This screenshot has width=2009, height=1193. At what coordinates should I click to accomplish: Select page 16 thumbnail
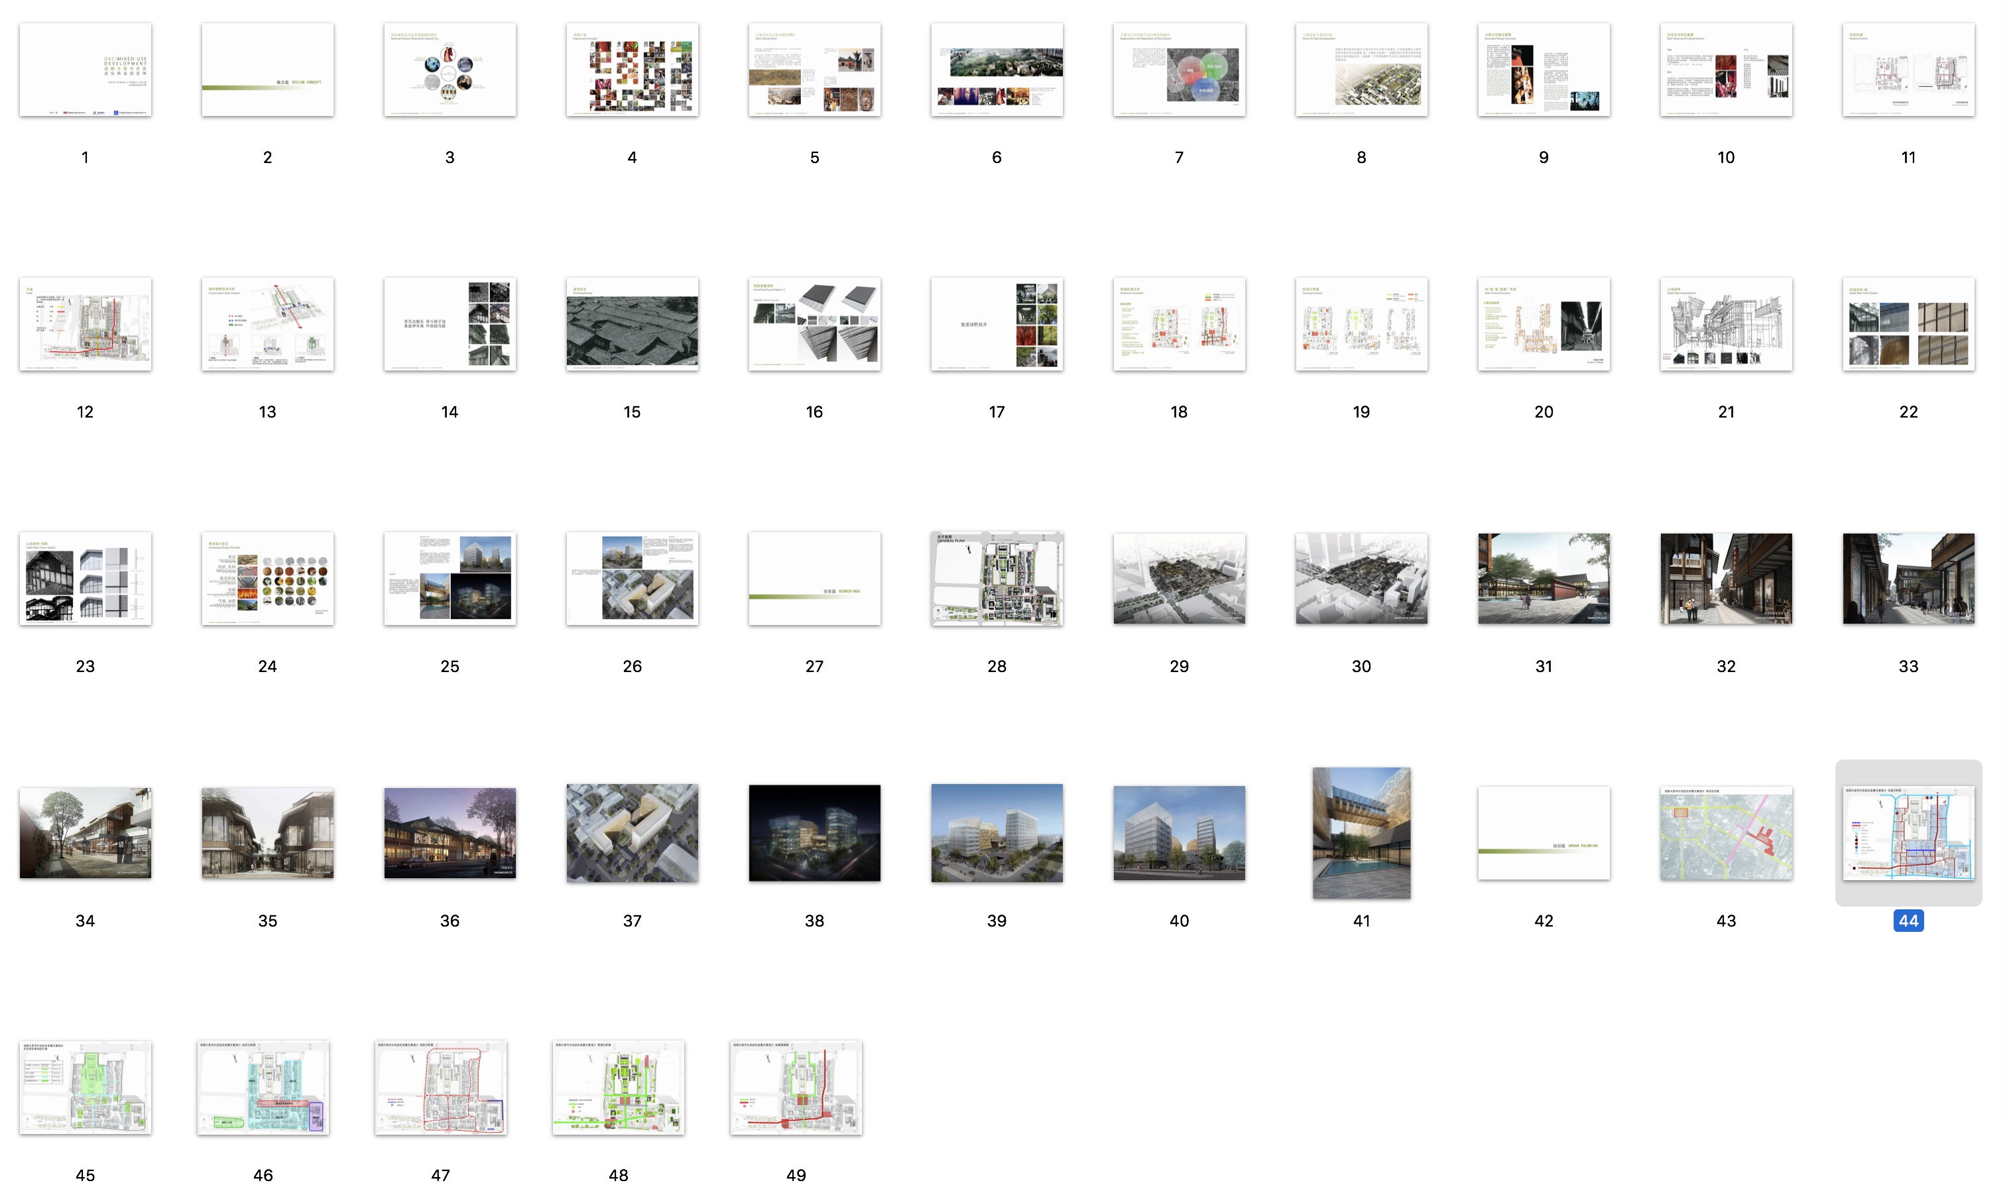pyautogui.click(x=815, y=324)
